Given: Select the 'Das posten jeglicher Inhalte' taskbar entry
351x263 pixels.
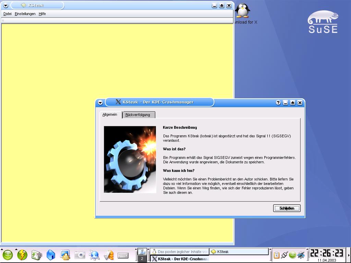Looking at the screenshot, I should tap(180, 252).
